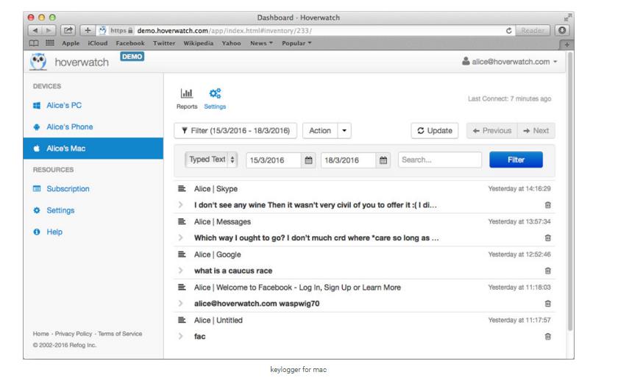The image size is (618, 386).
Task: Open calendar picker for end date 18/3/2016
Action: pyautogui.click(x=383, y=160)
